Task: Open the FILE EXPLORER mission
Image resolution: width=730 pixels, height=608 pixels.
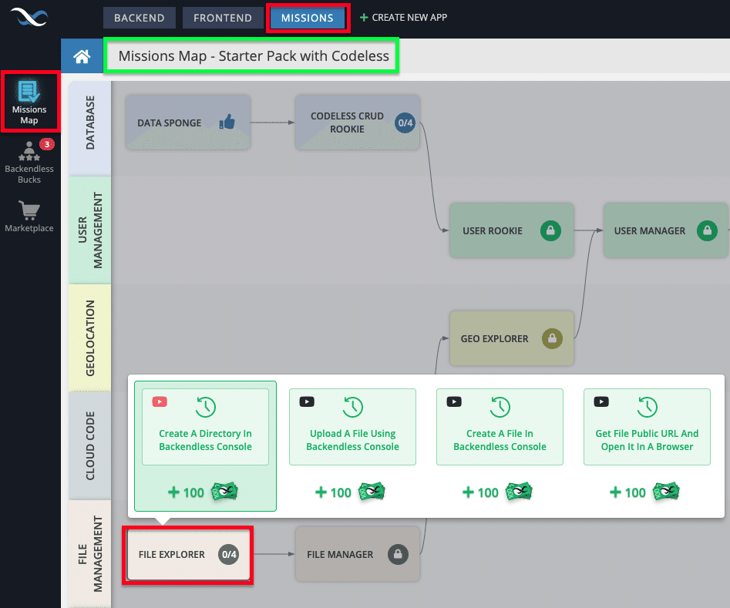Action: click(x=188, y=555)
